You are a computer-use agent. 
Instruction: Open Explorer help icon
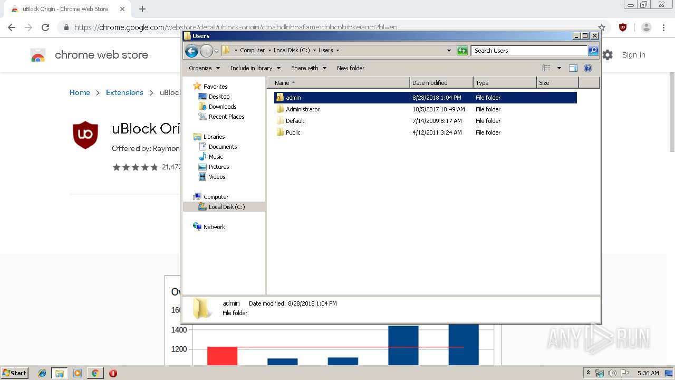click(588, 68)
